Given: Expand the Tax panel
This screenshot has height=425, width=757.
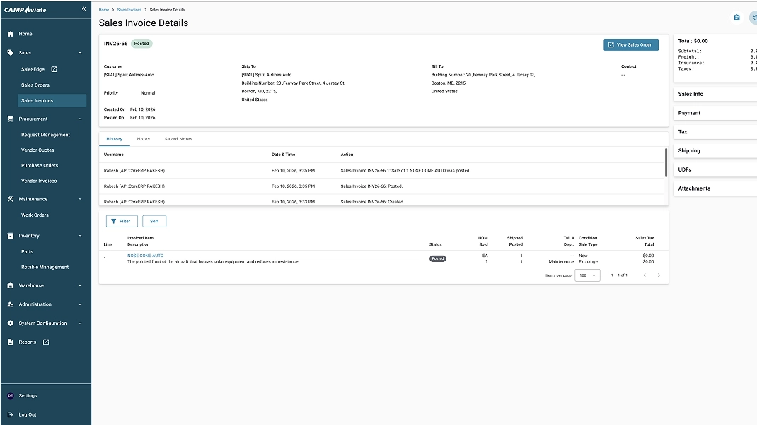Looking at the screenshot, I should pos(715,131).
